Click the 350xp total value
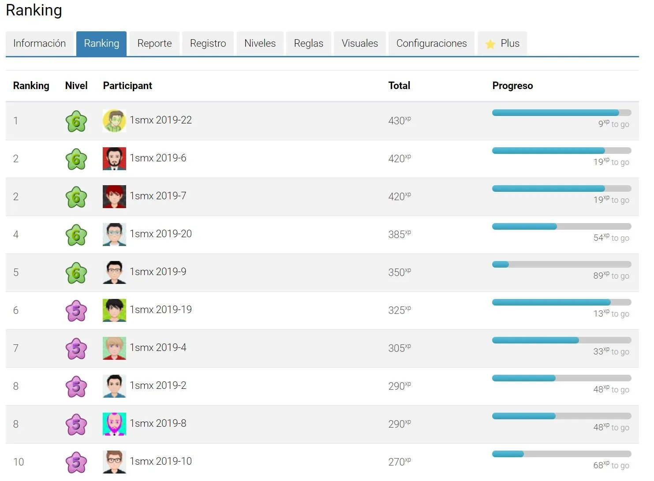 (x=400, y=272)
